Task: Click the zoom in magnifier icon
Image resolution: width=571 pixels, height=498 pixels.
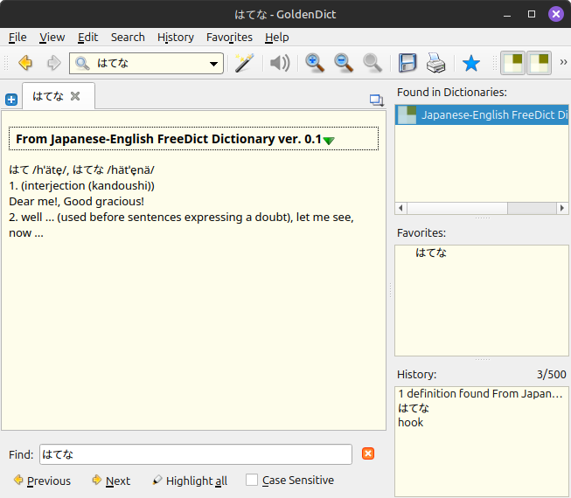Action: (x=315, y=63)
